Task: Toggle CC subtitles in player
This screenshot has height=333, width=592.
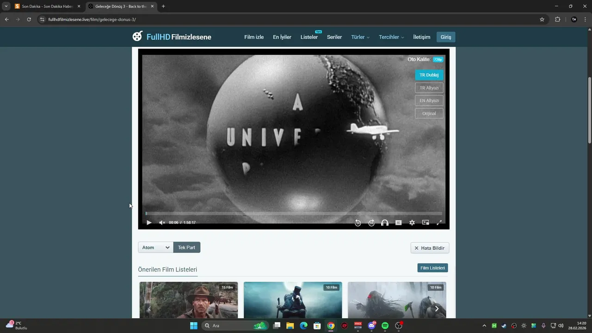Action: (x=398, y=222)
